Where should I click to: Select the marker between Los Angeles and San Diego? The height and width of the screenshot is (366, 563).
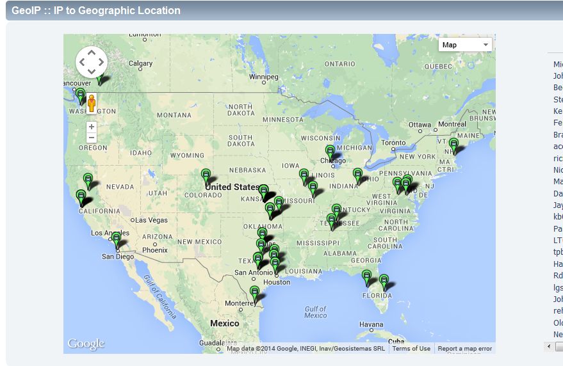117,239
